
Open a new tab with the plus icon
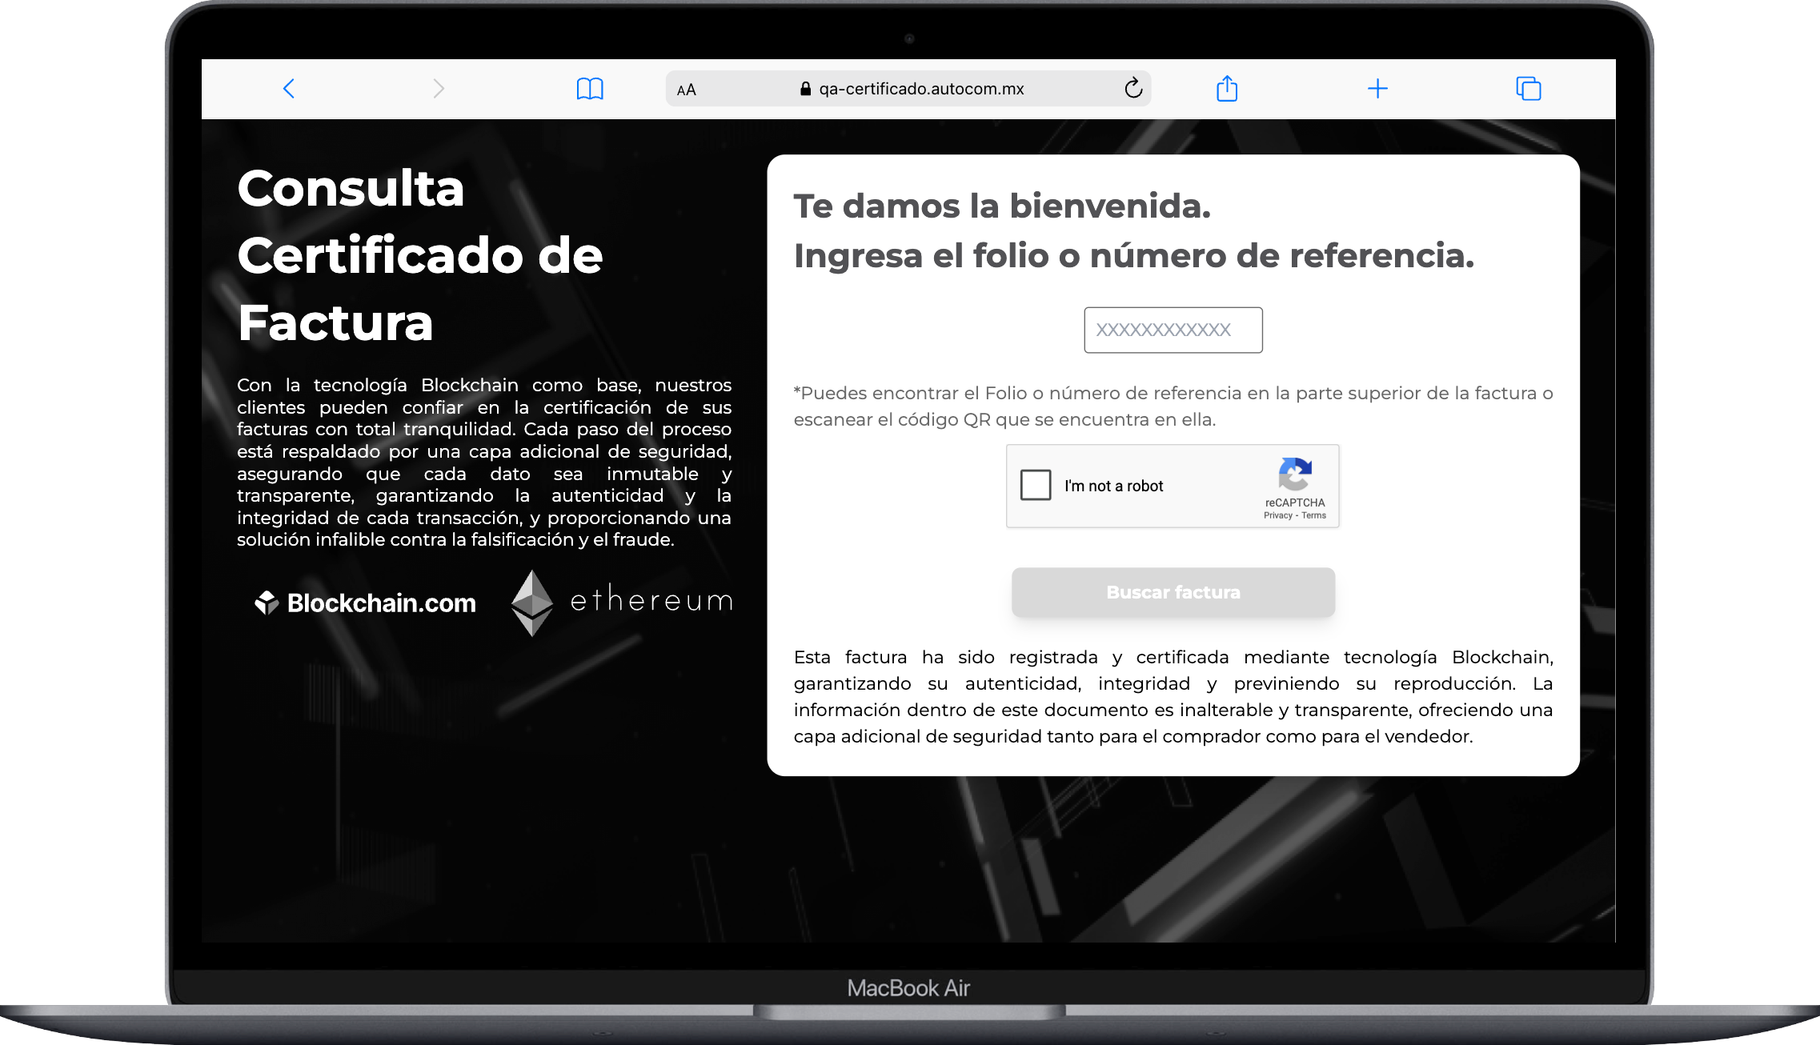(1378, 89)
